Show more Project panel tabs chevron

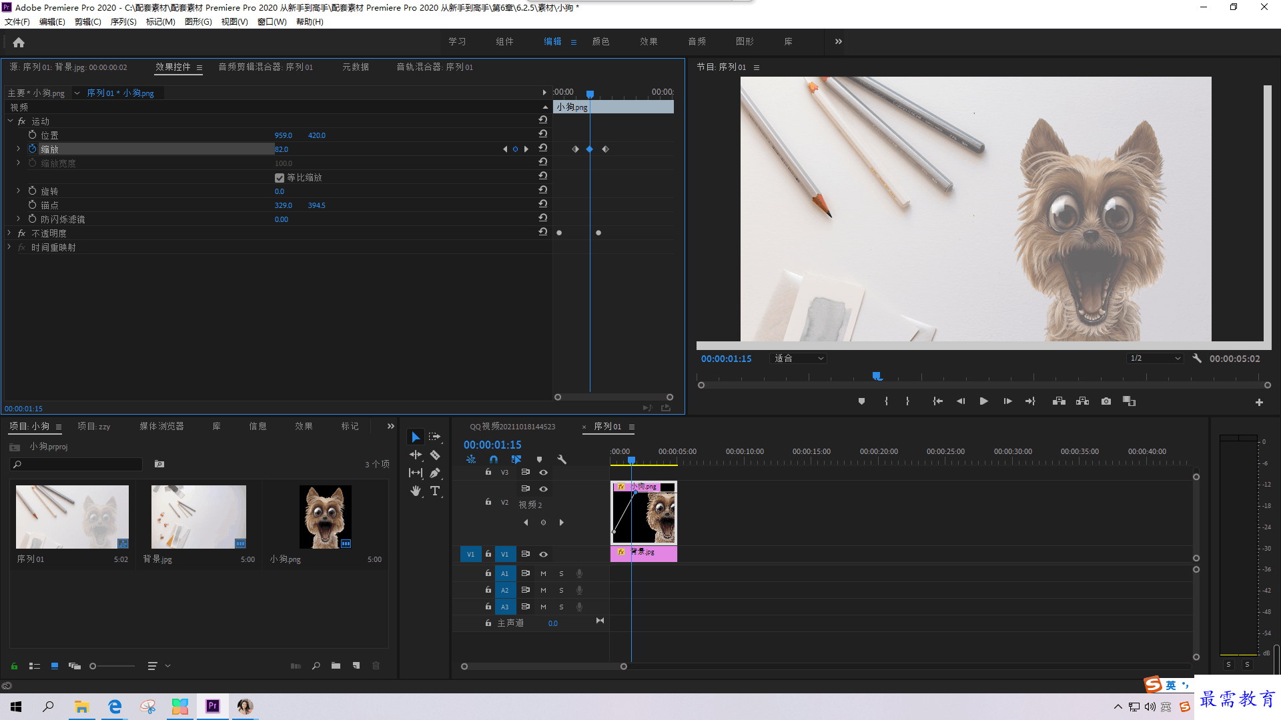(x=390, y=426)
